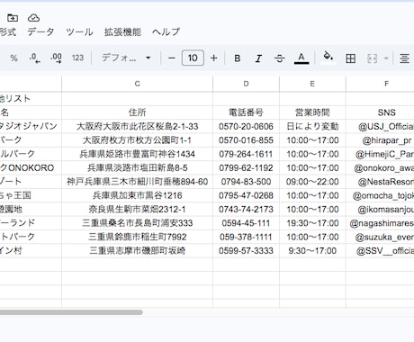Select phone cell 0599-57-3333
The height and width of the screenshot is (342, 414).
(x=246, y=250)
